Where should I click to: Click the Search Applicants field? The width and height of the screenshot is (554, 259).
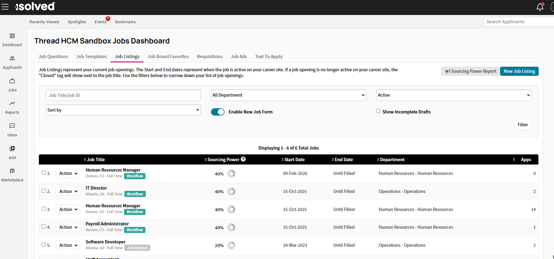click(x=518, y=22)
